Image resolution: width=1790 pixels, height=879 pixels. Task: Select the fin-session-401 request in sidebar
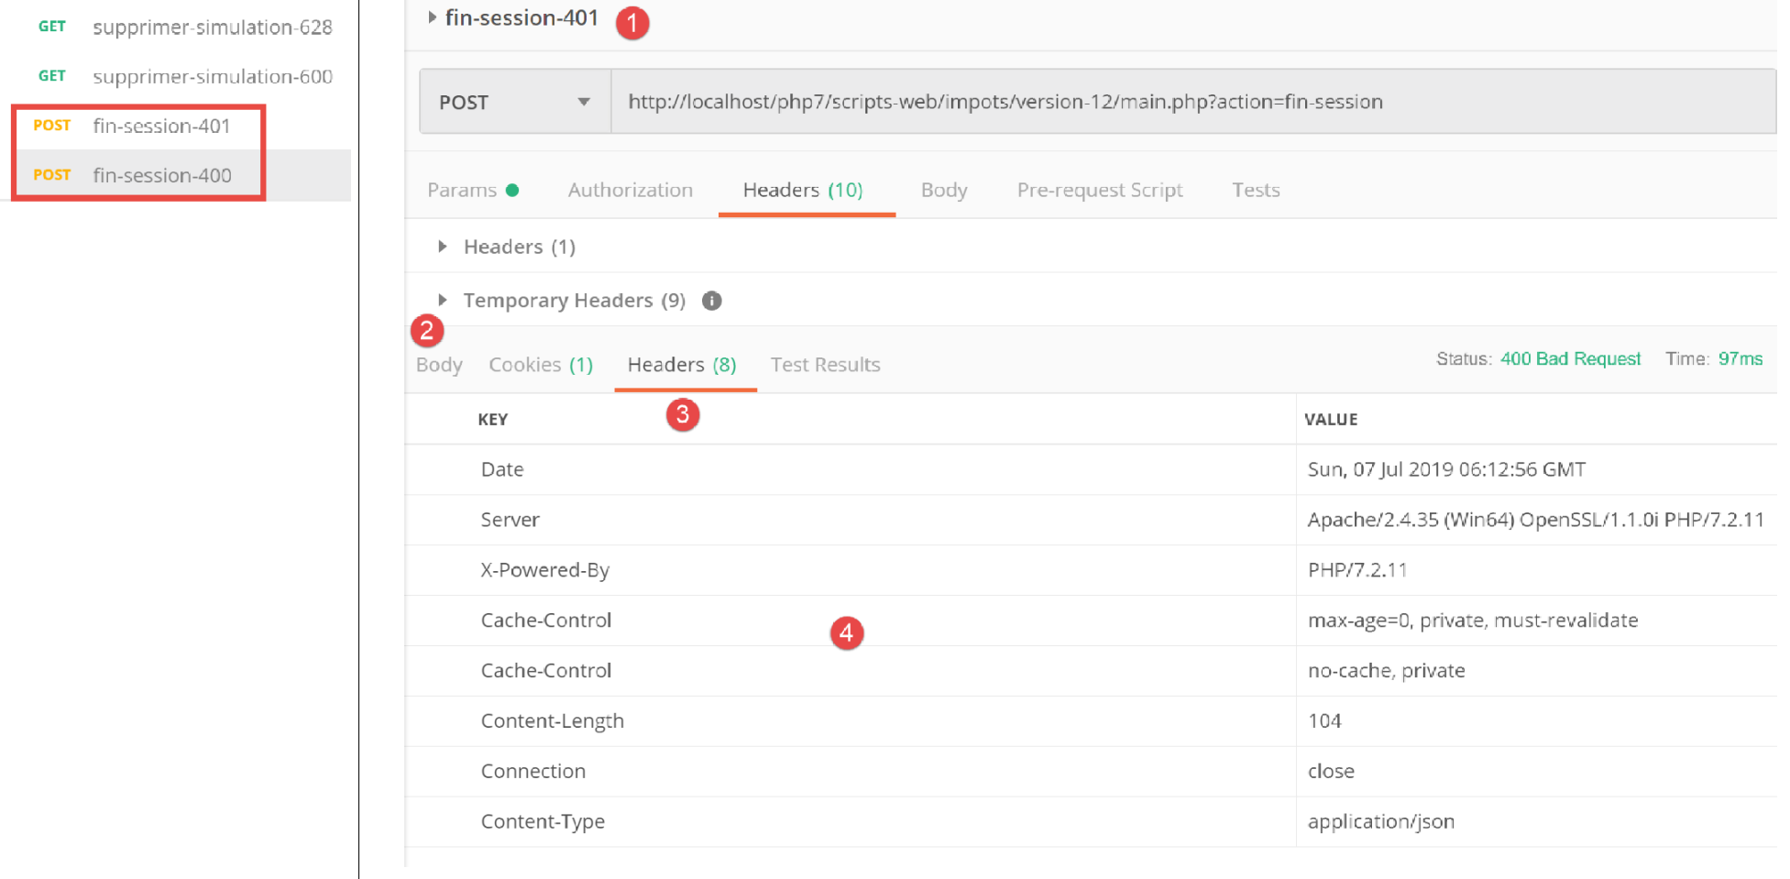(161, 126)
